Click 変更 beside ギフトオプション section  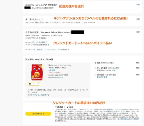click(138, 19)
